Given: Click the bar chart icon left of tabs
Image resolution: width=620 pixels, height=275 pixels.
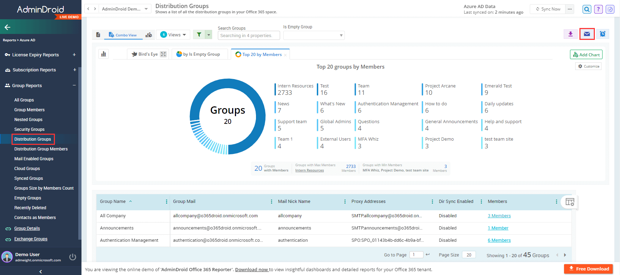Looking at the screenshot, I should [x=104, y=54].
